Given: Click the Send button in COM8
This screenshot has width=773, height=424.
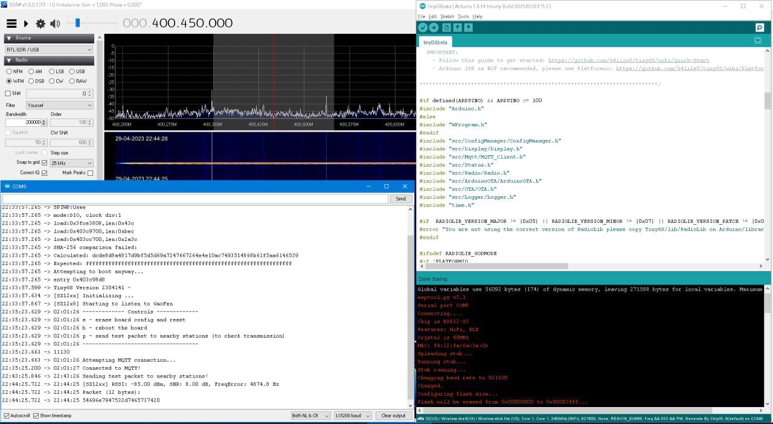Looking at the screenshot, I should [x=400, y=199].
